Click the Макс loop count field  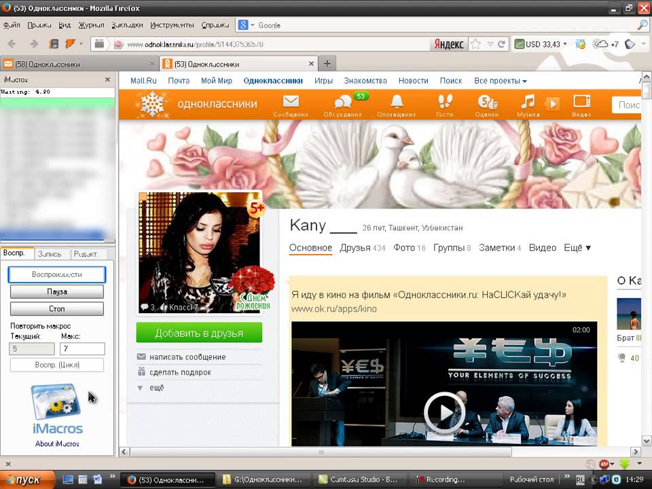pyautogui.click(x=82, y=349)
